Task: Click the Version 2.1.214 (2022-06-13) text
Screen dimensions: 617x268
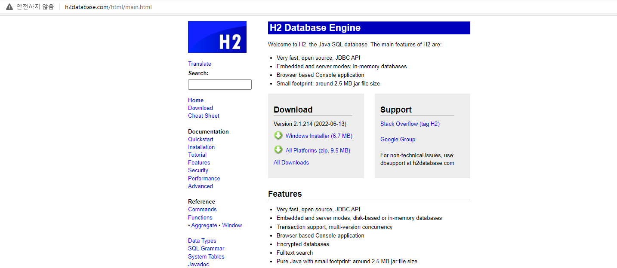Action: tap(310, 124)
